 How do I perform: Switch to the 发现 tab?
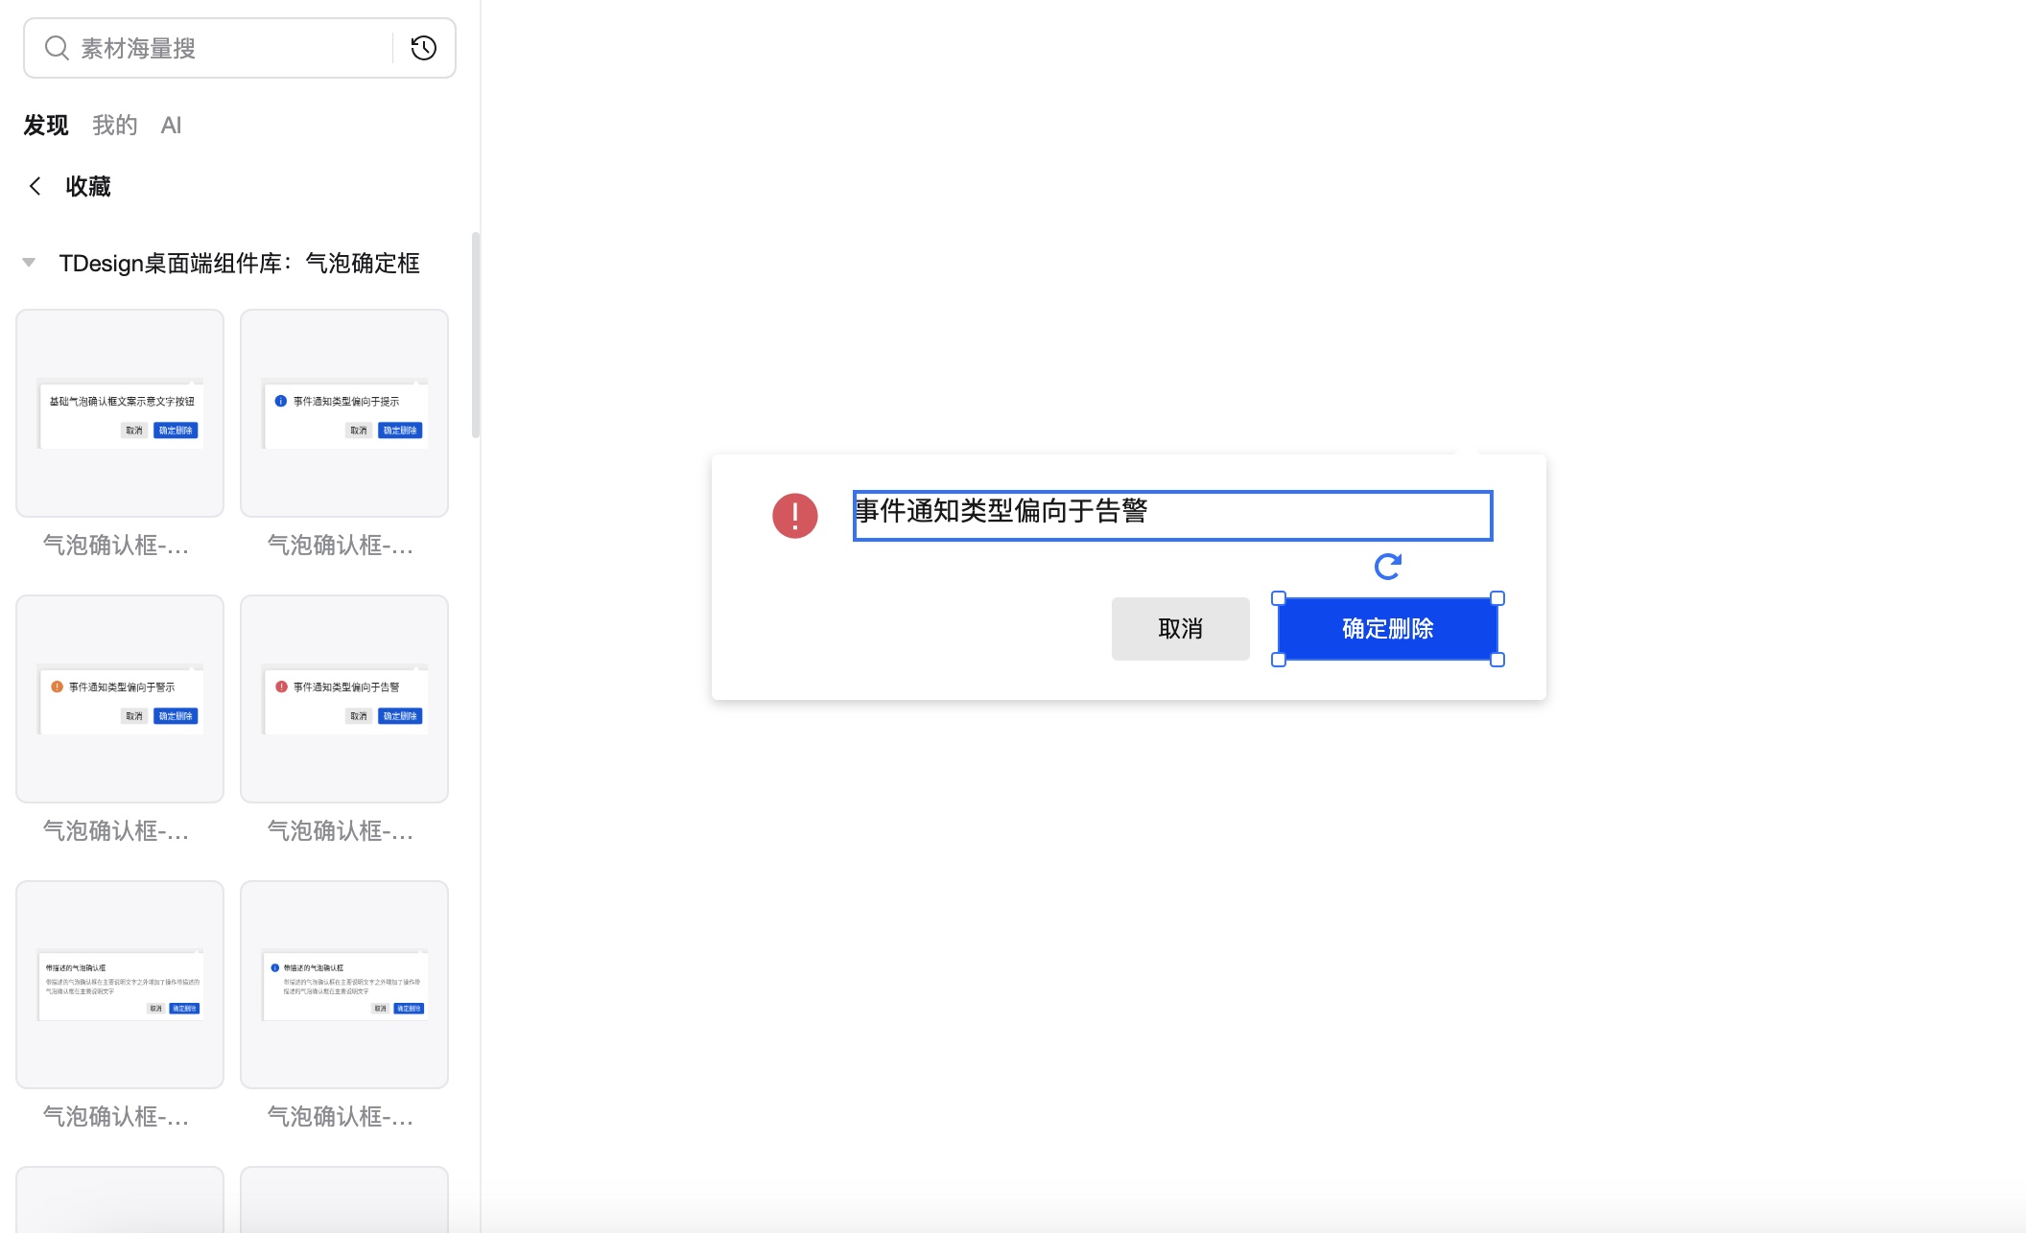click(x=46, y=125)
